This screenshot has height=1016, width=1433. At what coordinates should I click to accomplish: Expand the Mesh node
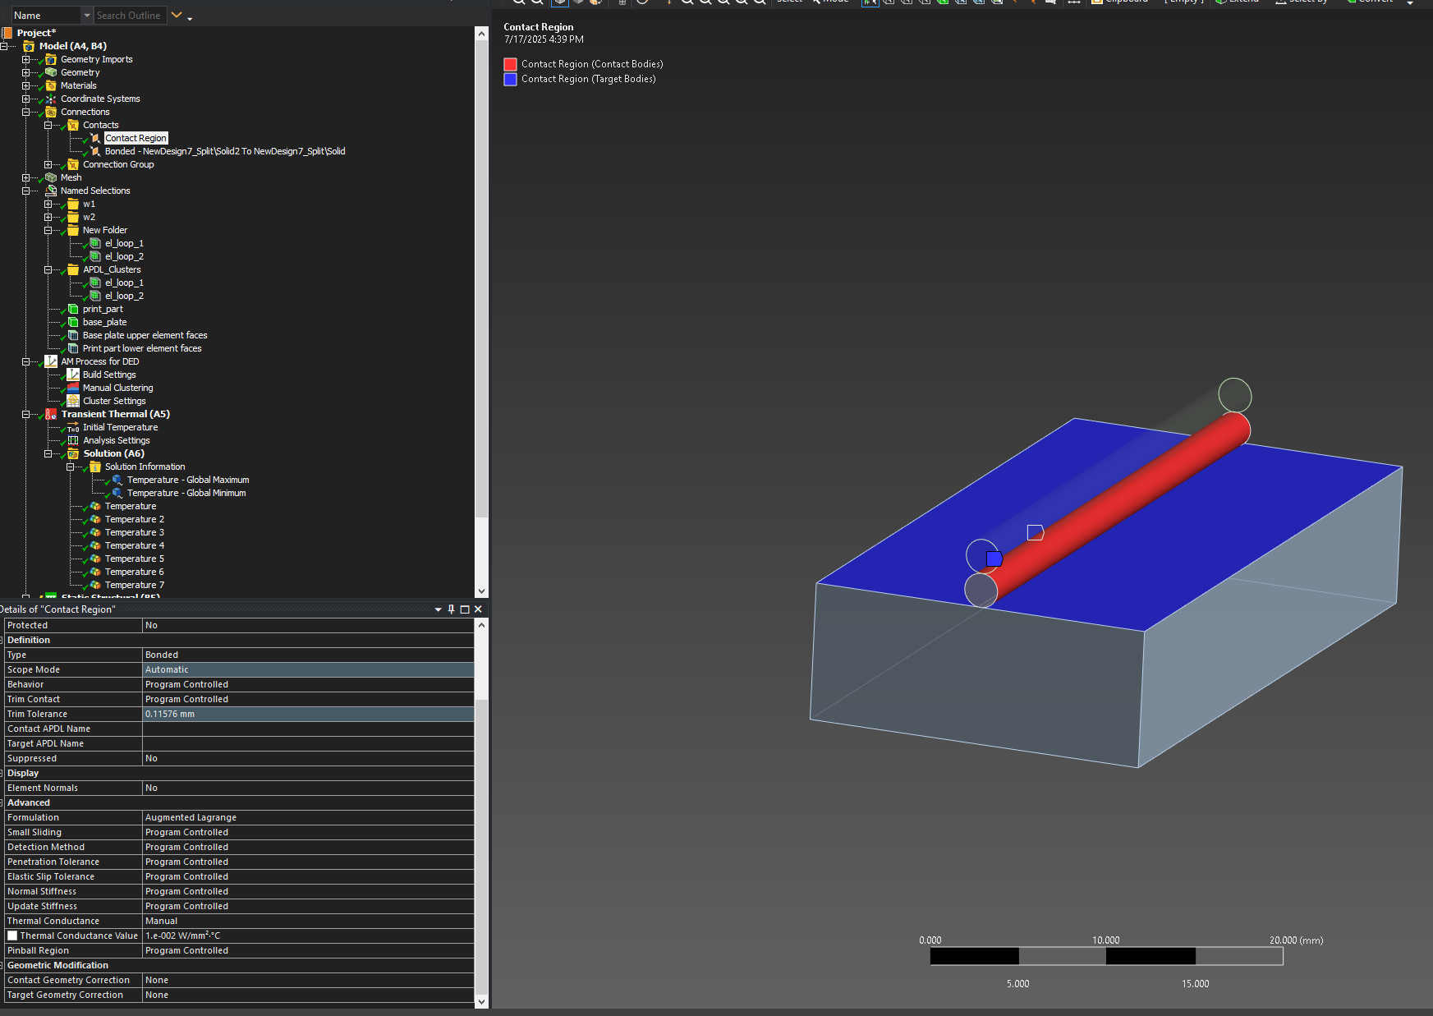pyautogui.click(x=25, y=177)
